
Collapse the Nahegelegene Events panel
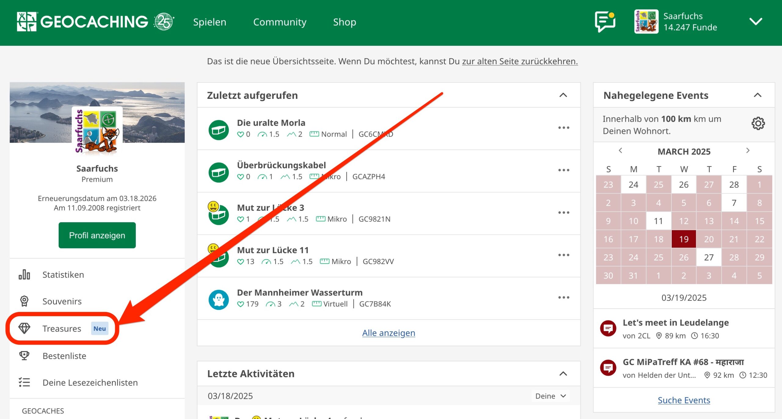tap(758, 95)
